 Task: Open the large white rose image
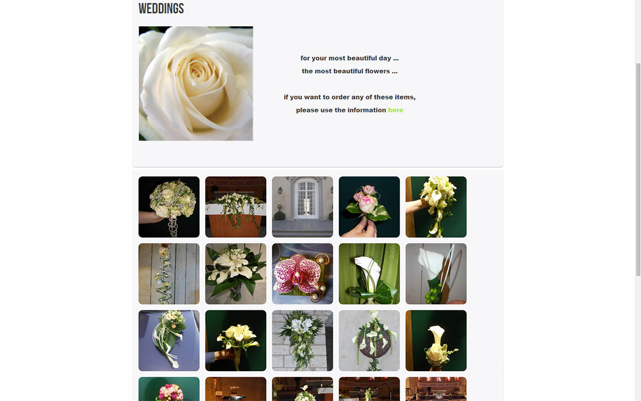click(196, 84)
